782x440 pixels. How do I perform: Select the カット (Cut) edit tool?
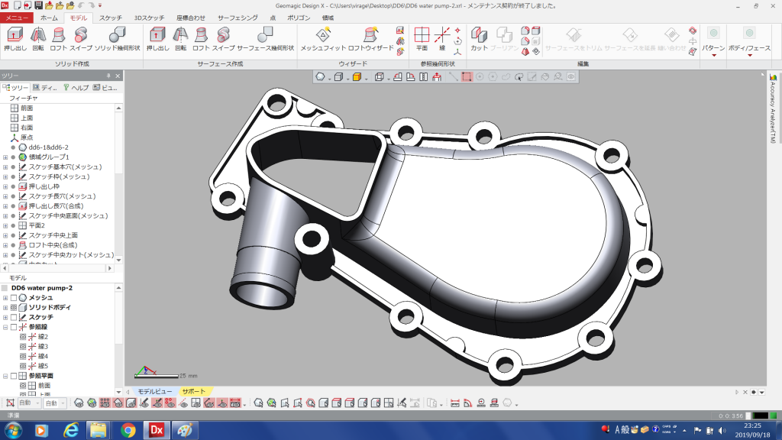[x=479, y=37]
